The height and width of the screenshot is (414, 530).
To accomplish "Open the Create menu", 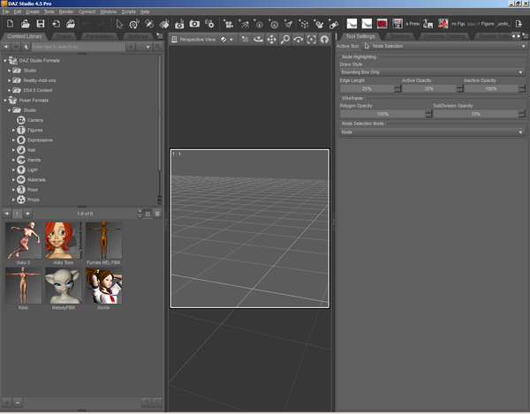I will [33, 11].
